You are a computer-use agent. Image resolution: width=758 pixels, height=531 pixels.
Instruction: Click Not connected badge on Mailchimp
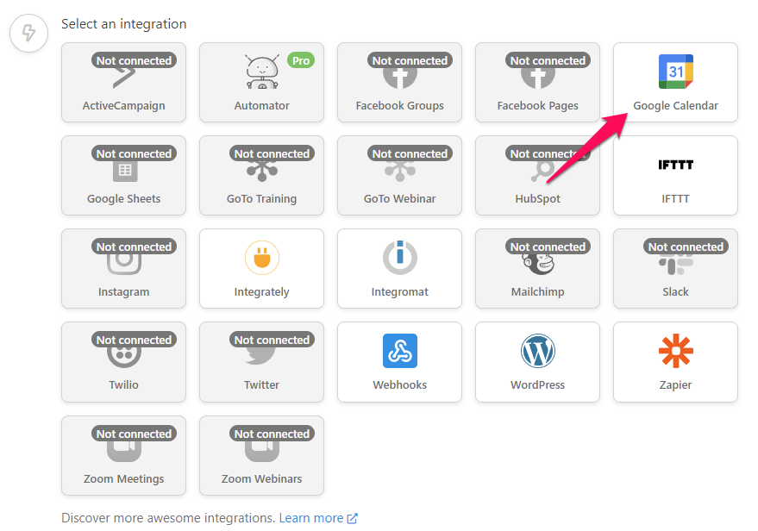coord(548,247)
